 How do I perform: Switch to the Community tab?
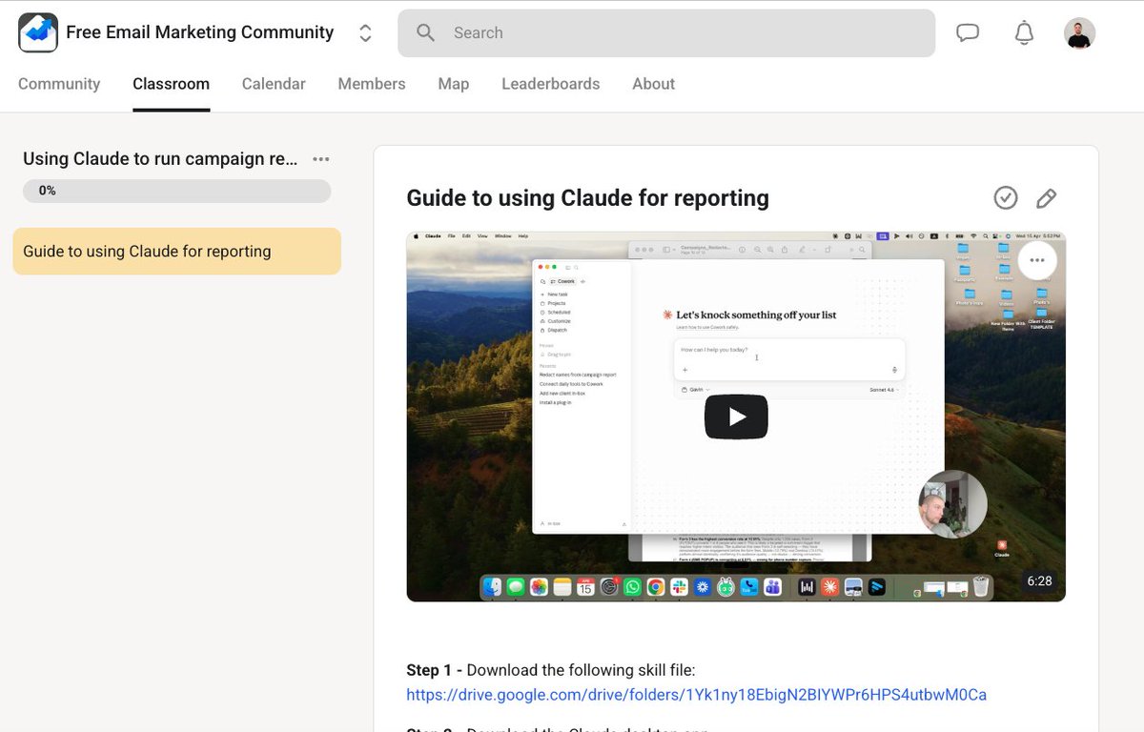pyautogui.click(x=59, y=84)
